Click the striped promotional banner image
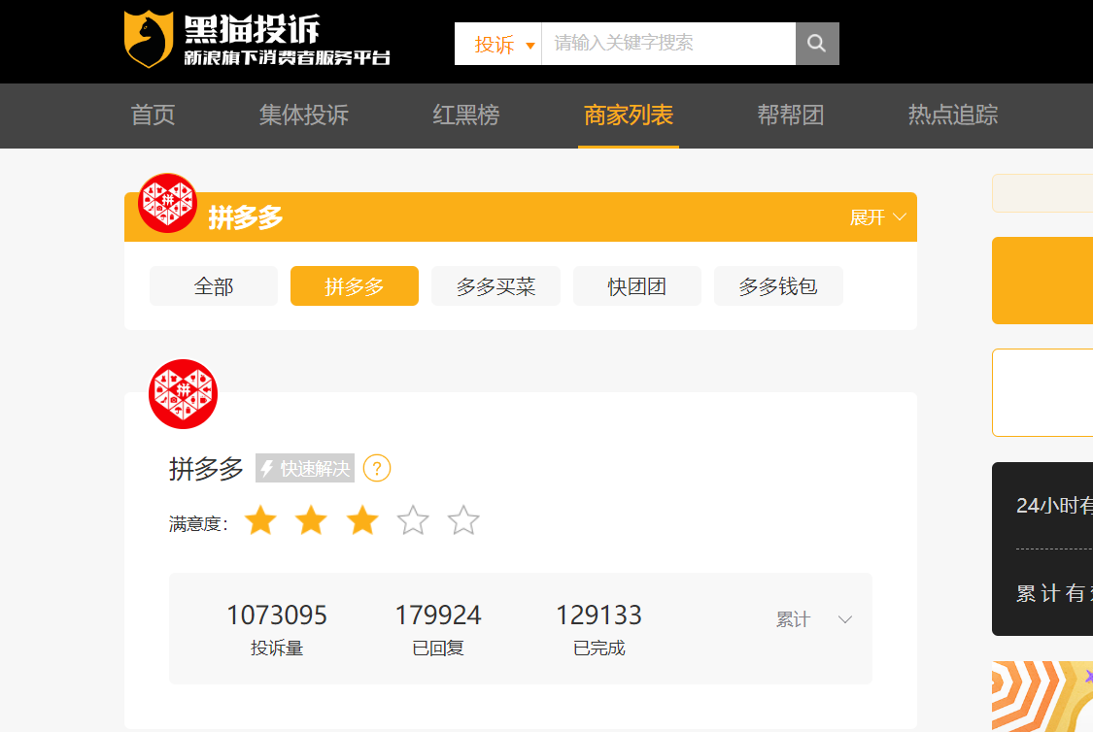Viewport: 1093px width, 732px height. tap(1042, 696)
